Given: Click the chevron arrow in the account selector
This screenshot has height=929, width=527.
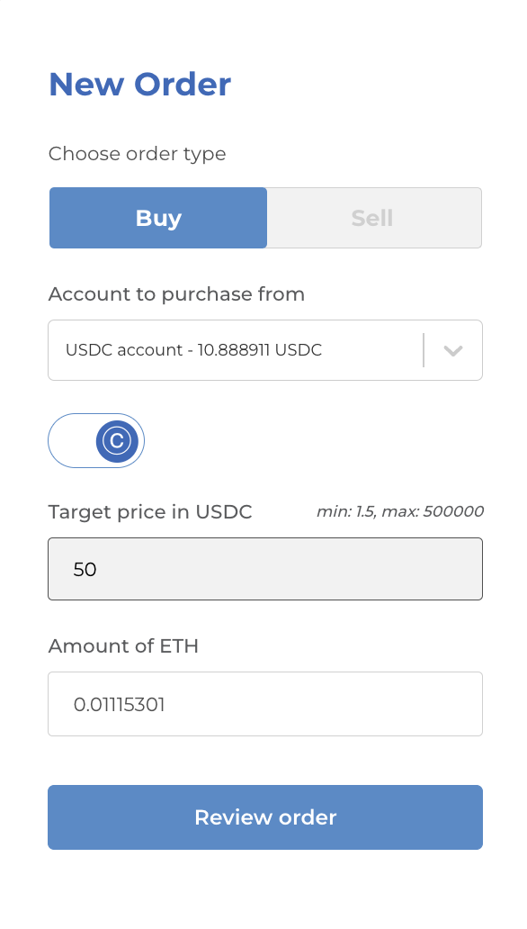Looking at the screenshot, I should click(x=453, y=350).
